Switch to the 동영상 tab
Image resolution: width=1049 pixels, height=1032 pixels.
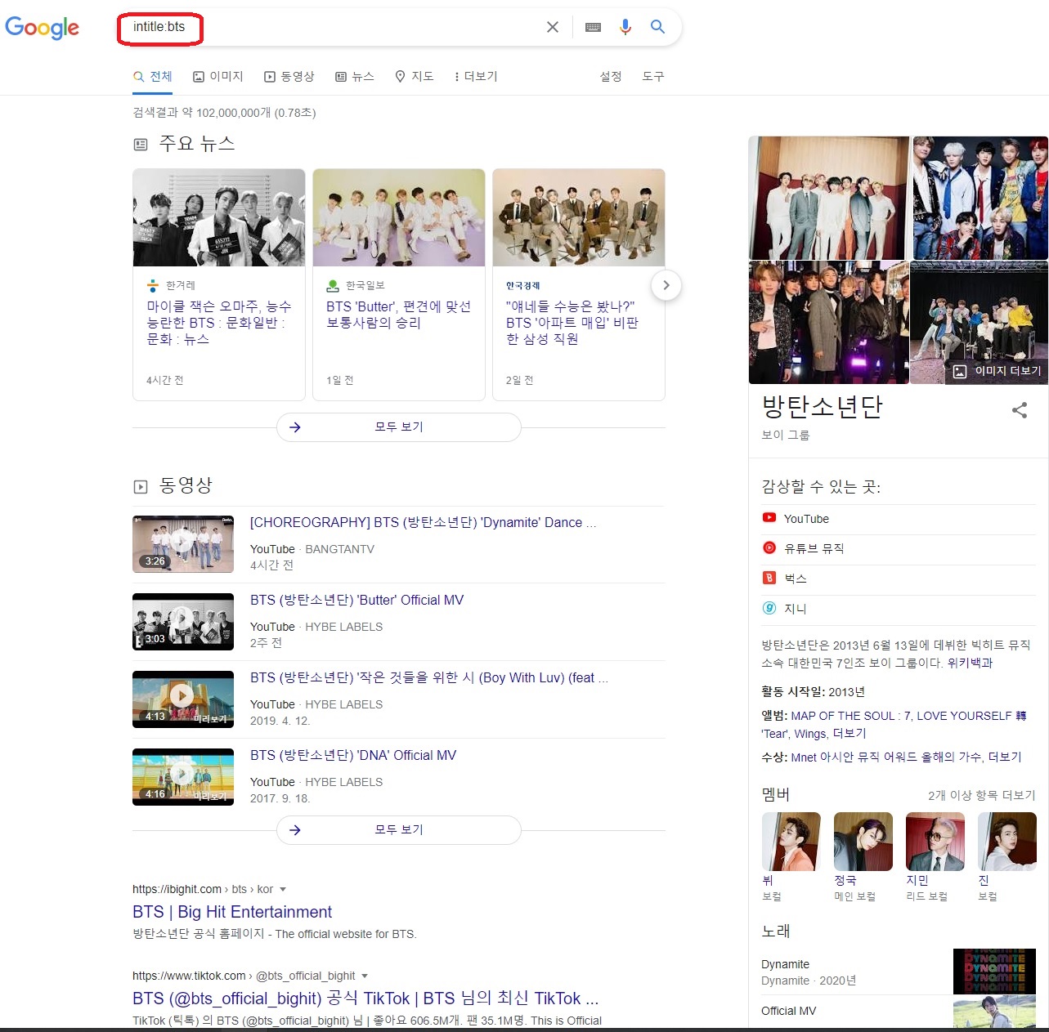click(289, 76)
